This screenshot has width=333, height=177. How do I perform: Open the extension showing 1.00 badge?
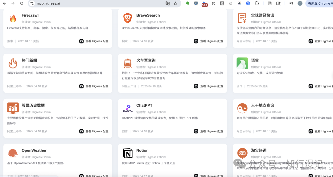pos(204,4)
